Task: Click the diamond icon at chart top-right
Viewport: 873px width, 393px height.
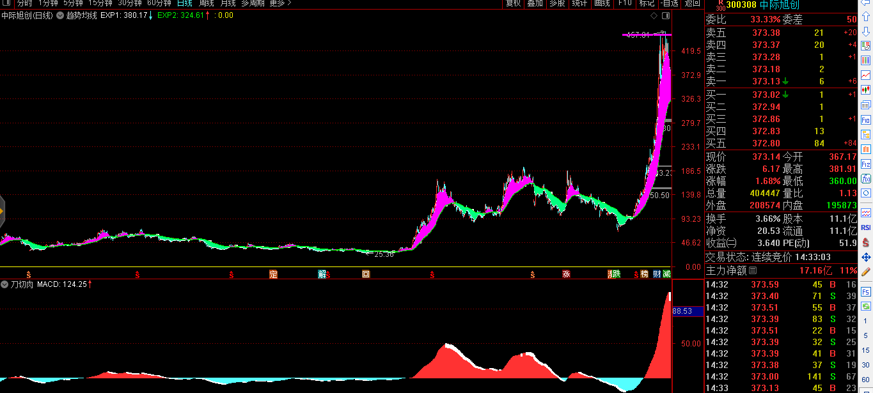Action: [x=653, y=15]
